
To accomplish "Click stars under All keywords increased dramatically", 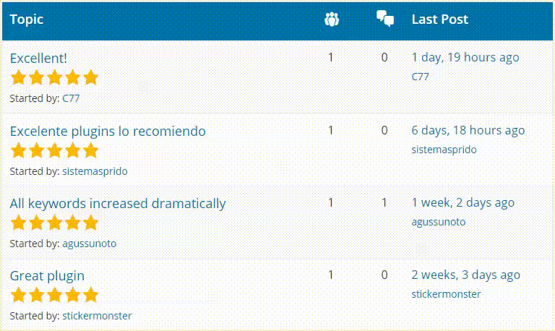I will coord(54,223).
